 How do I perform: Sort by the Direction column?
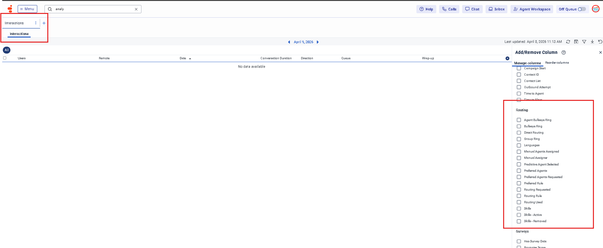tap(307, 58)
